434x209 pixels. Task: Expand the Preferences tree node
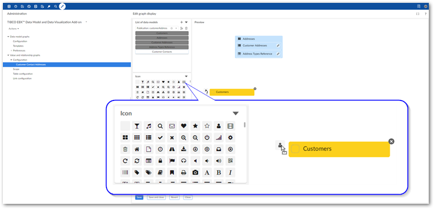click(x=11, y=51)
